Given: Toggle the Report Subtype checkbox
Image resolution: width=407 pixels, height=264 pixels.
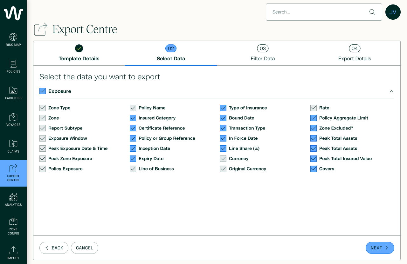Looking at the screenshot, I should coord(43,128).
